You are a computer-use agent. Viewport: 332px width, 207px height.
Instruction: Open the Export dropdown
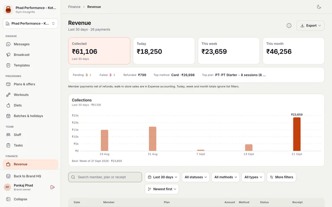(310, 26)
